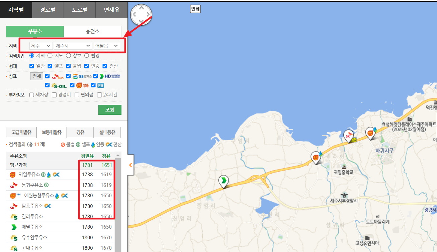Switch to the 경로별 tab
Screen dimensions: 437x252
click(48, 10)
